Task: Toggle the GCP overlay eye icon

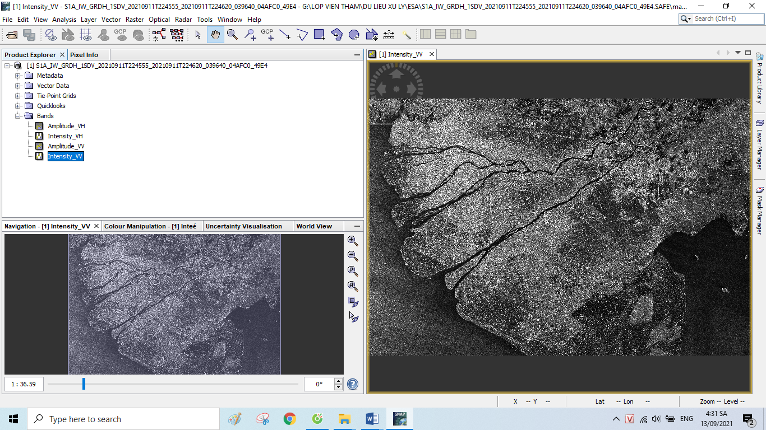Action: tap(121, 35)
